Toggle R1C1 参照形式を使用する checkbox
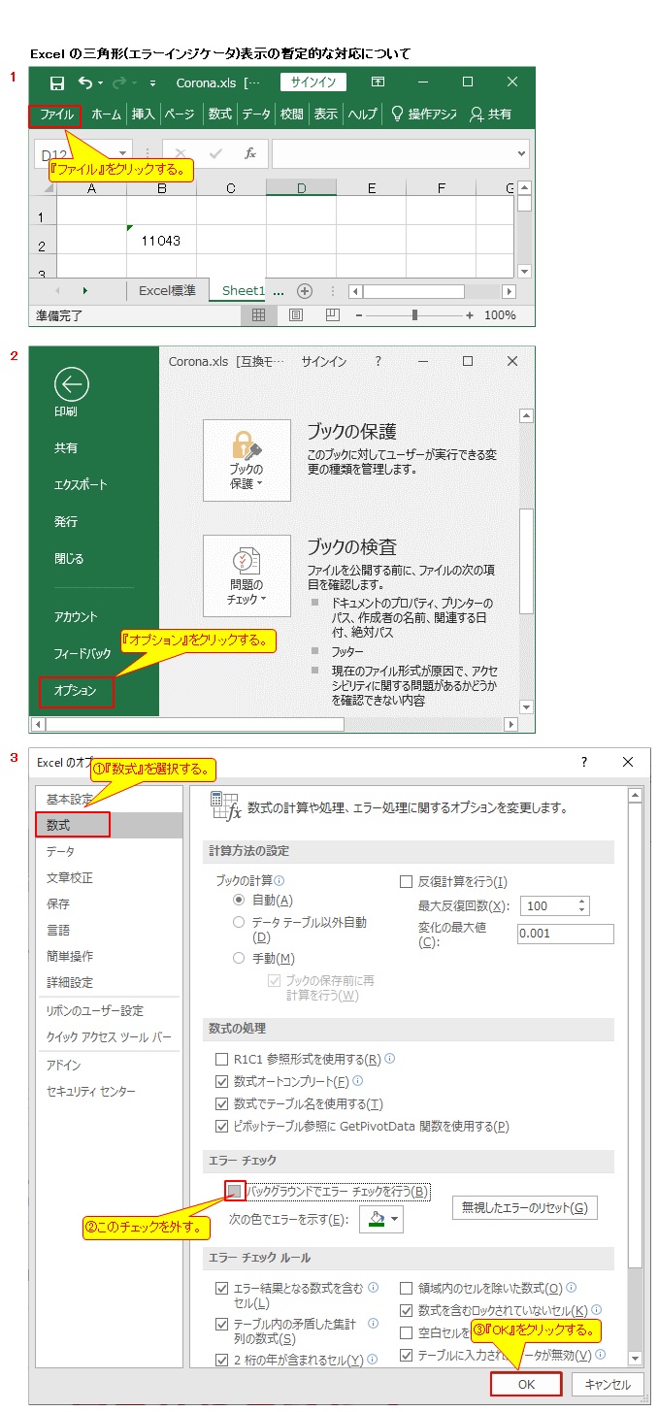The height and width of the screenshot is (1412, 658). point(221,1059)
